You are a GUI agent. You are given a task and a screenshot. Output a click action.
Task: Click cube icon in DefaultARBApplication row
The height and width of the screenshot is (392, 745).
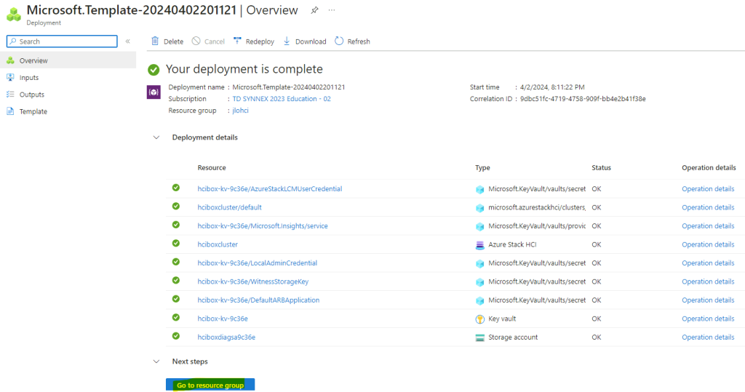pos(480,300)
